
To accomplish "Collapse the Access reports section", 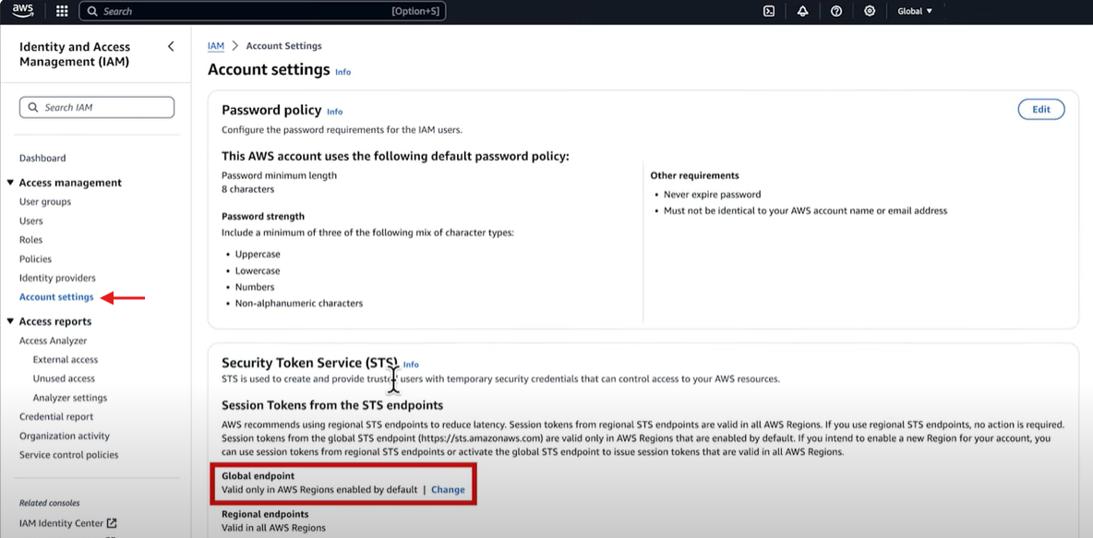I will (x=10, y=321).
